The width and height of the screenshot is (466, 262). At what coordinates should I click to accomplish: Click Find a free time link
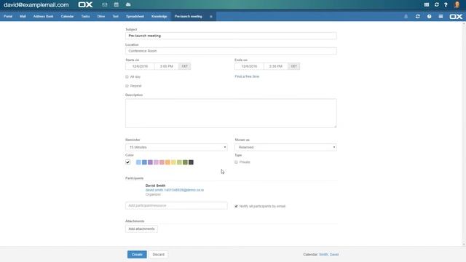pyautogui.click(x=247, y=76)
